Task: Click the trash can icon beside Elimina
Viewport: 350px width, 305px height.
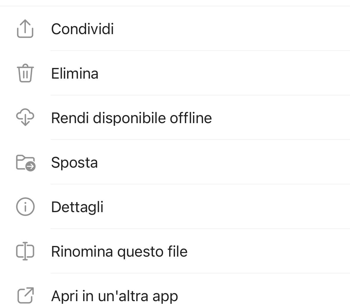Action: coord(26,73)
